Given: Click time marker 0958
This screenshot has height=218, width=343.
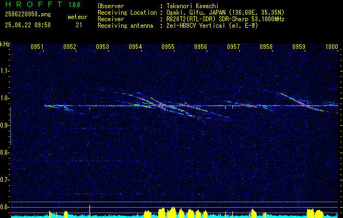Looking at the screenshot, I should 266,46.
